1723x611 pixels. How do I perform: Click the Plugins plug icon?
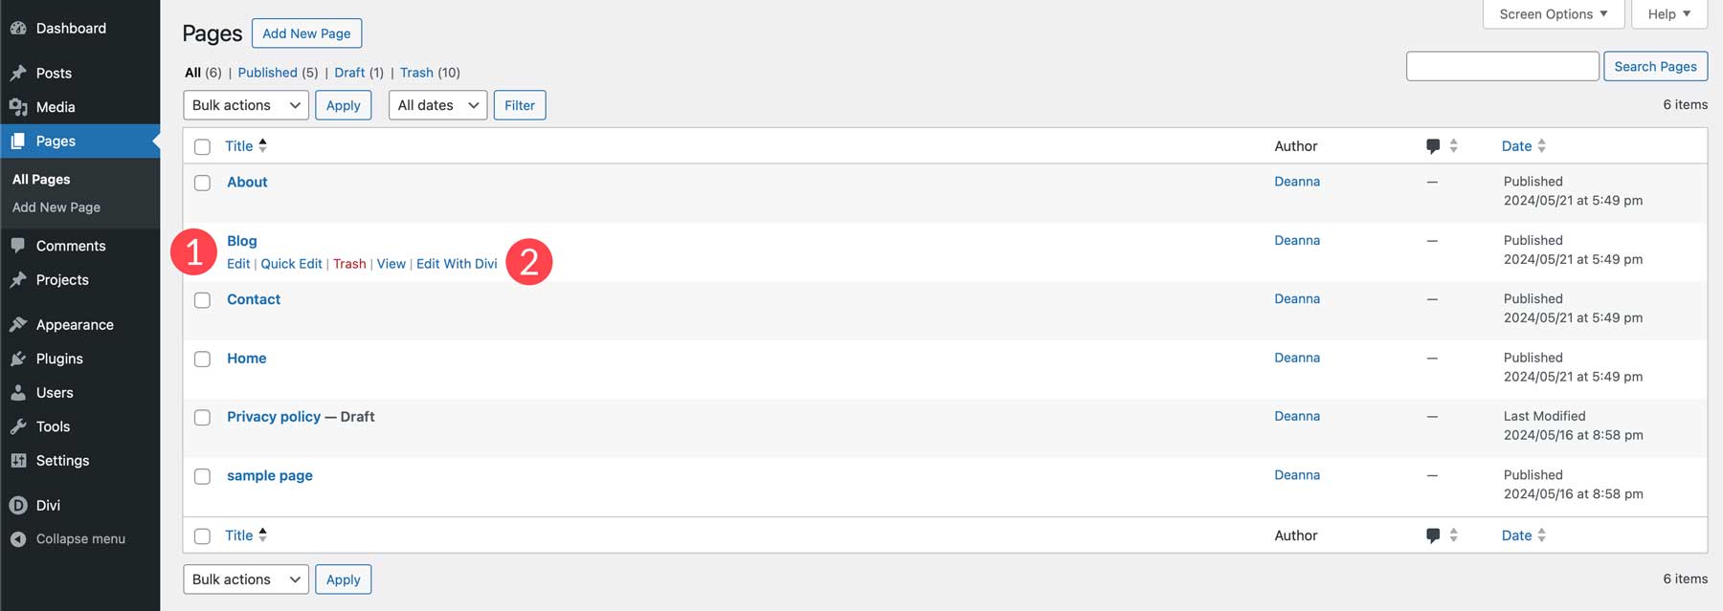click(x=18, y=359)
